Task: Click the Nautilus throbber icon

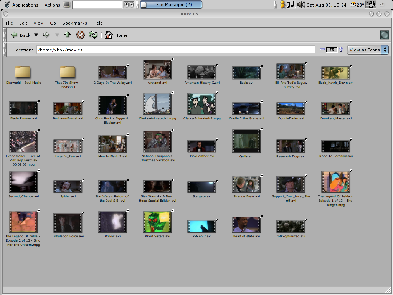Action: (384, 35)
